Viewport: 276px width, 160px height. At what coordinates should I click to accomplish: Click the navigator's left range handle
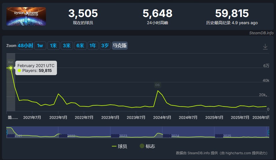point(6,132)
